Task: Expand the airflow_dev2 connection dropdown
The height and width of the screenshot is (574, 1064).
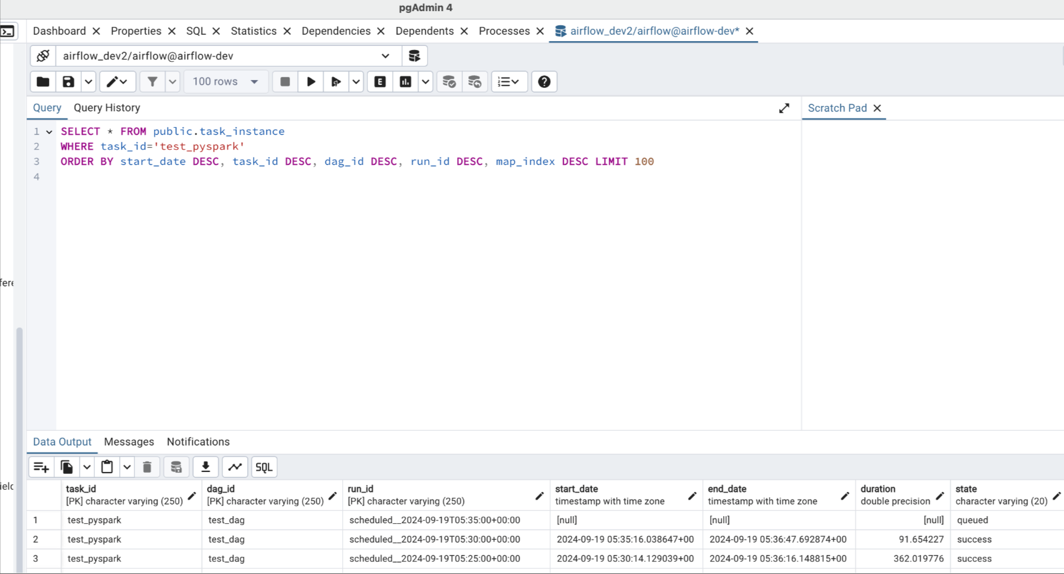Action: [x=385, y=56]
